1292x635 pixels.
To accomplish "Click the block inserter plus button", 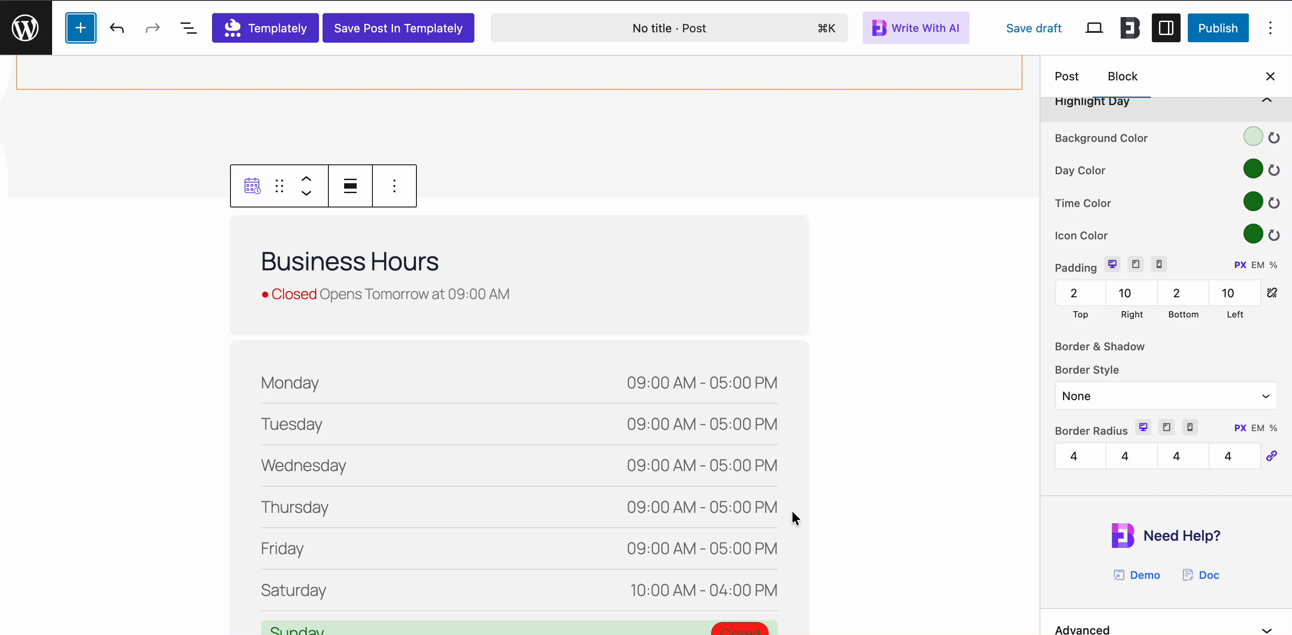I will [80, 28].
